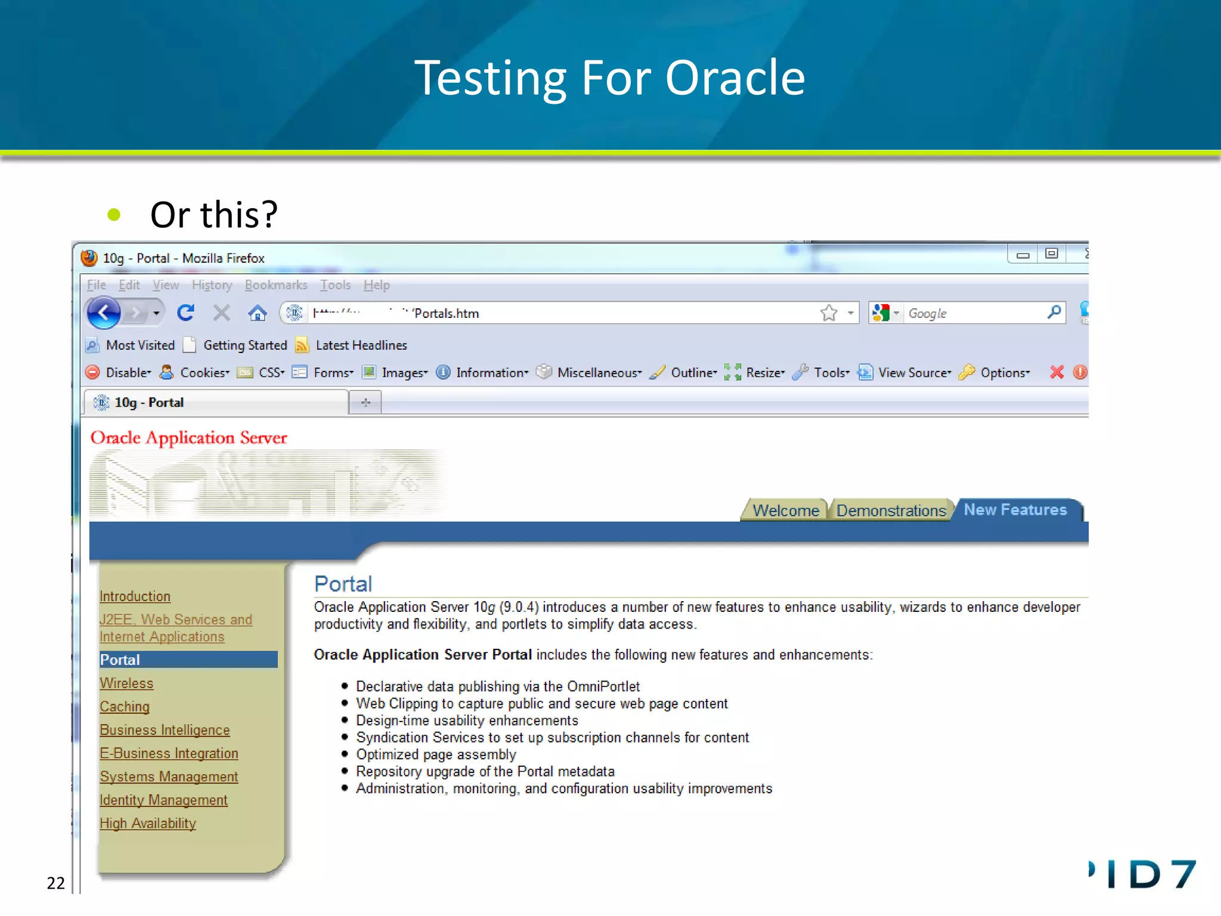Bookmark this page with the star icon
Image resolution: width=1221 pixels, height=916 pixels.
click(x=829, y=312)
